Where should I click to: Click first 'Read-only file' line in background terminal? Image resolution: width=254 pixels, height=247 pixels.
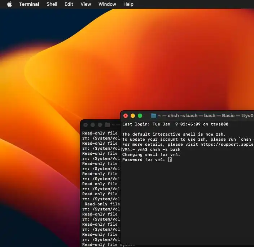point(100,133)
